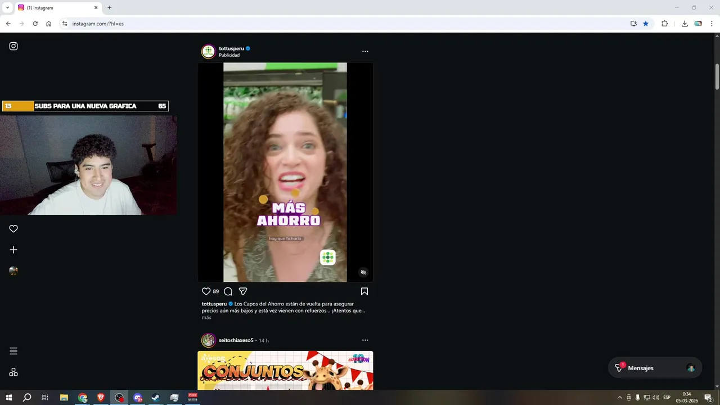Reload the Instagram page

click(x=35, y=24)
